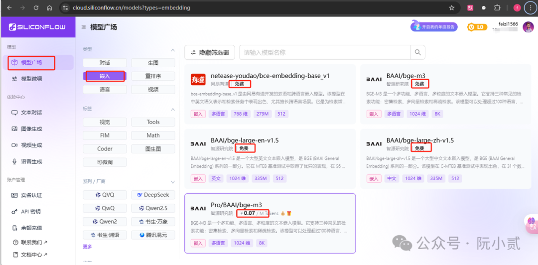
Task: Open the 开启我的年度报告 banner
Action: point(434,27)
